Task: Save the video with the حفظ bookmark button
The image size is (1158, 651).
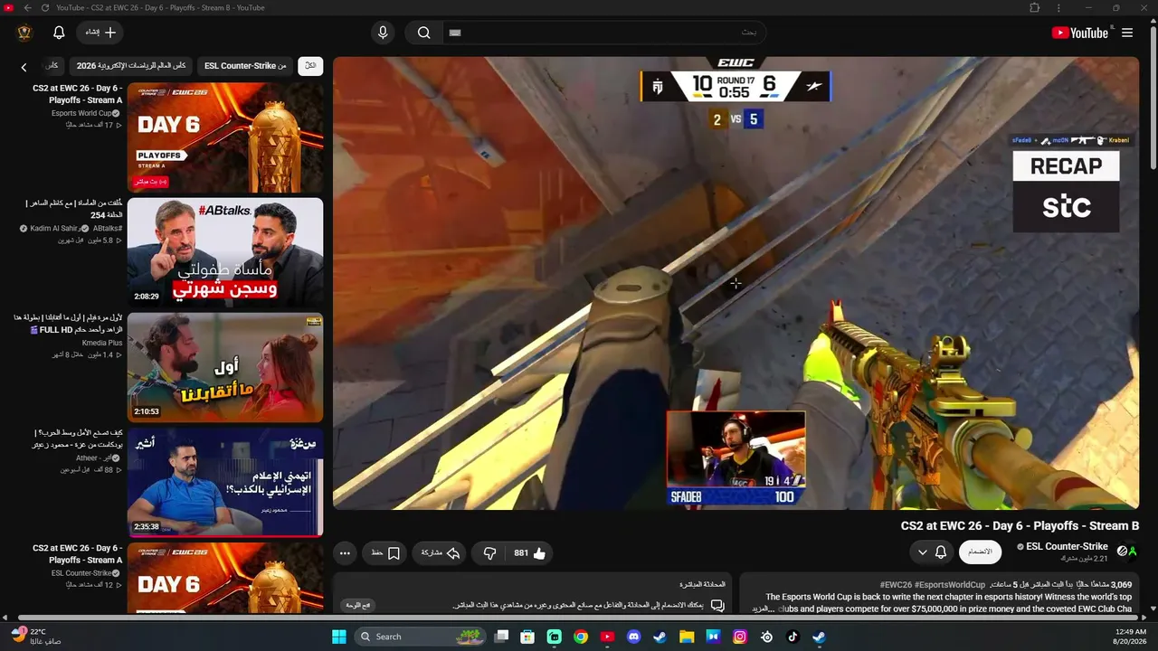Action: coord(384,553)
